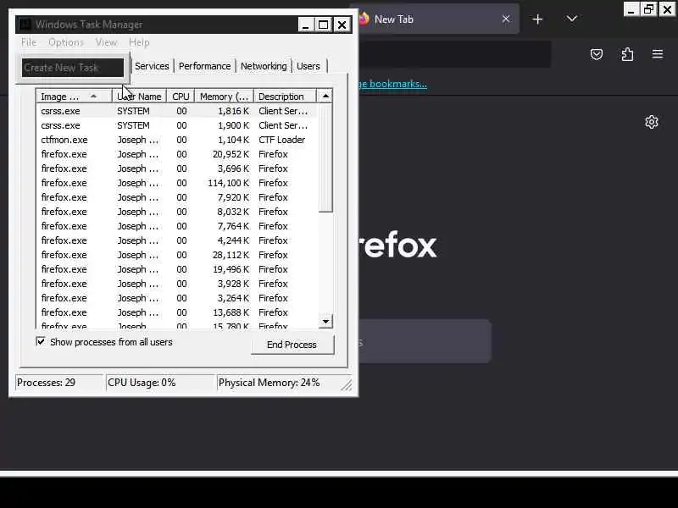
Task: Switch to the Networking tab
Action: [264, 66]
